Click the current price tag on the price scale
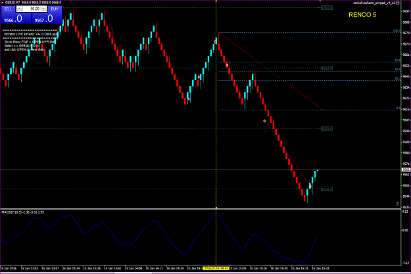The image size is (411, 274). coord(406,170)
